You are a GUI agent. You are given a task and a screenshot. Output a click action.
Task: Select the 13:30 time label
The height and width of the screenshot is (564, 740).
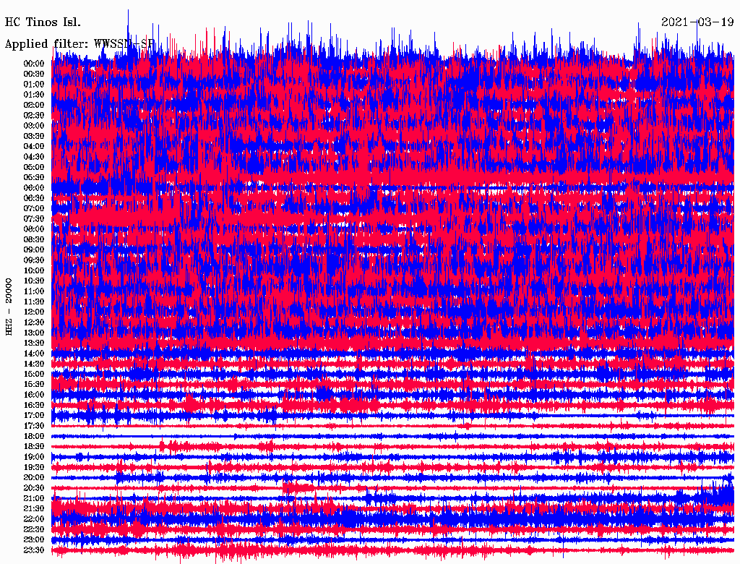pos(34,343)
